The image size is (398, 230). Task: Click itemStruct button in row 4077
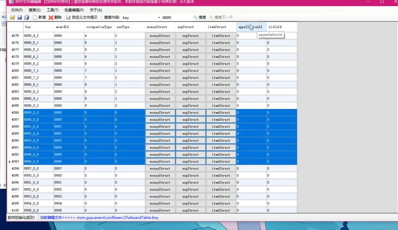221,50
